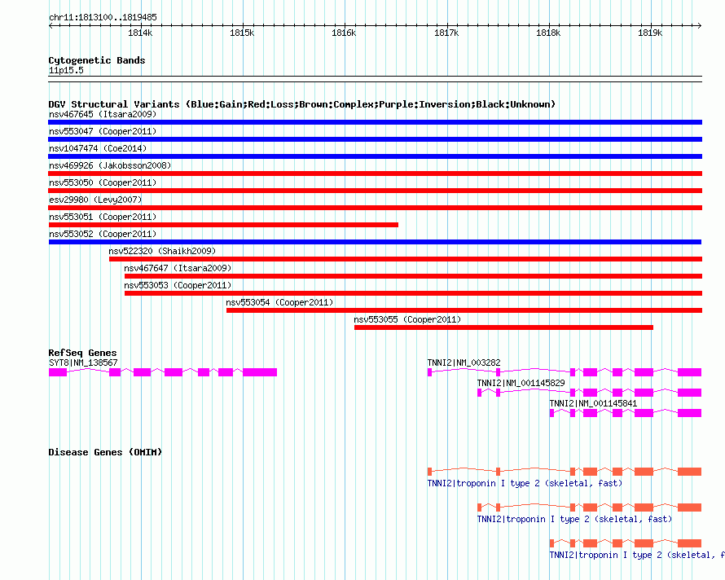Click the nsv467647 (Itsara2009) variant label

tap(178, 268)
